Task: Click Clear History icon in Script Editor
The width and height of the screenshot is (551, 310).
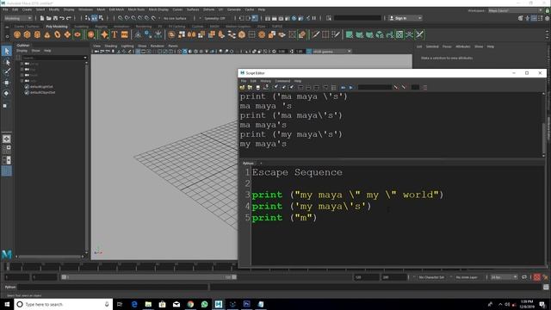Action: point(275,87)
